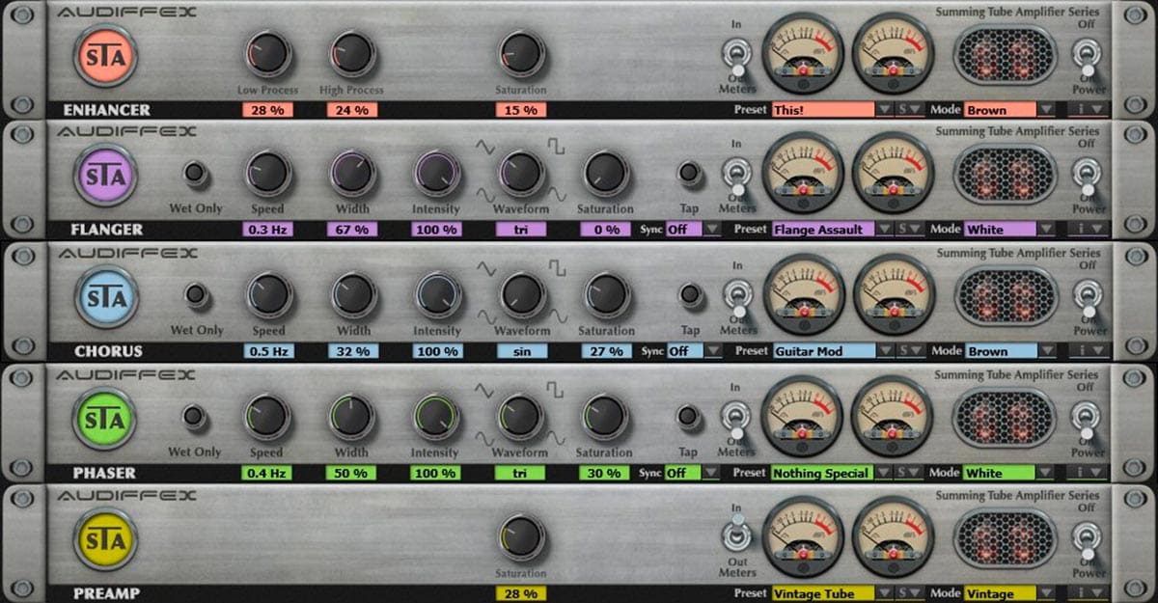1158x603 pixels.
Task: Toggle the Power switch on Phaser
Action: click(x=1088, y=420)
